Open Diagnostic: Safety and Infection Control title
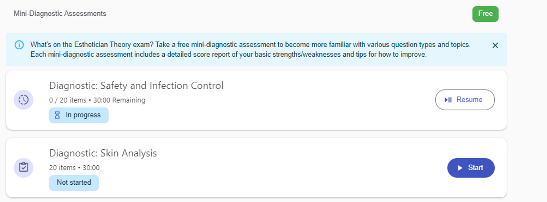The width and height of the screenshot is (547, 202). coord(136,86)
